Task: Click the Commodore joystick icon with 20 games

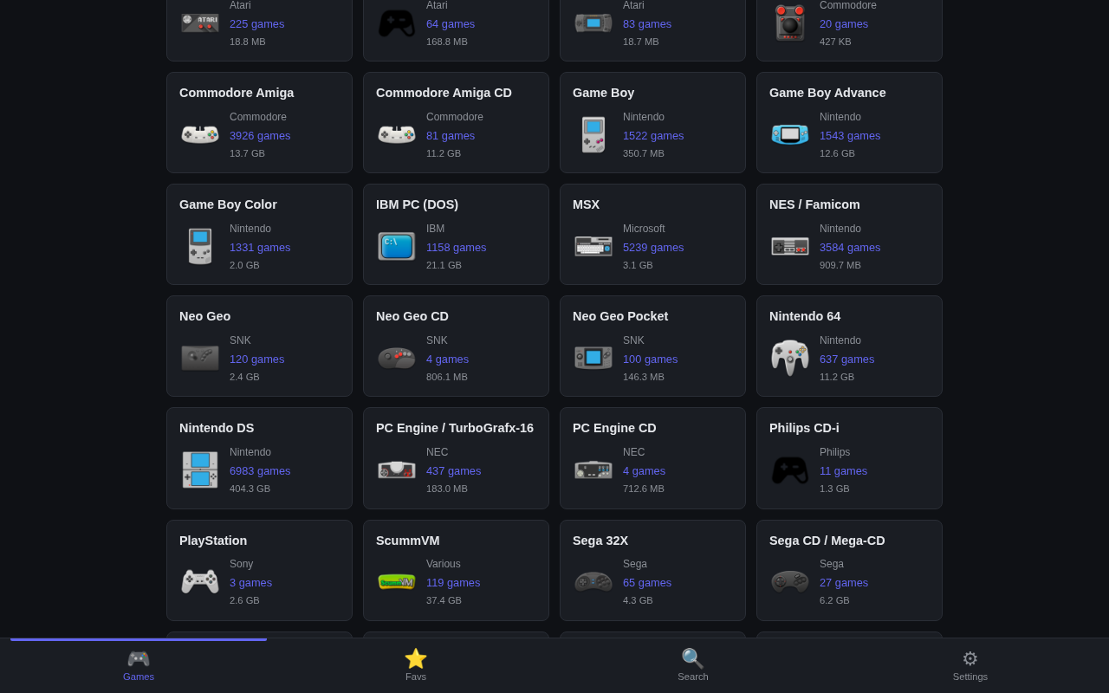Action: click(x=790, y=23)
